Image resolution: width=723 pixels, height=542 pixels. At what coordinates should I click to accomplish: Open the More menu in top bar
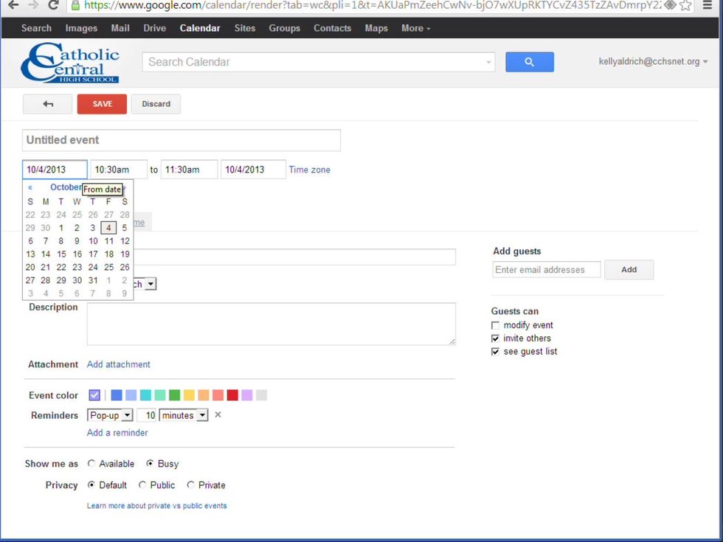(x=415, y=28)
